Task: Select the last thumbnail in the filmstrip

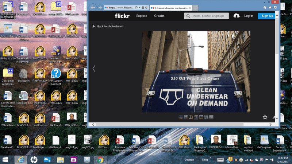Action: [211, 117]
